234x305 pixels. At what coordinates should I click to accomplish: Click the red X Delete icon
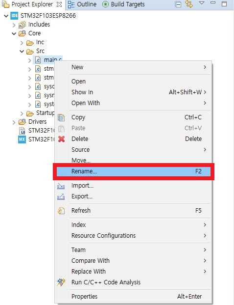62,139
